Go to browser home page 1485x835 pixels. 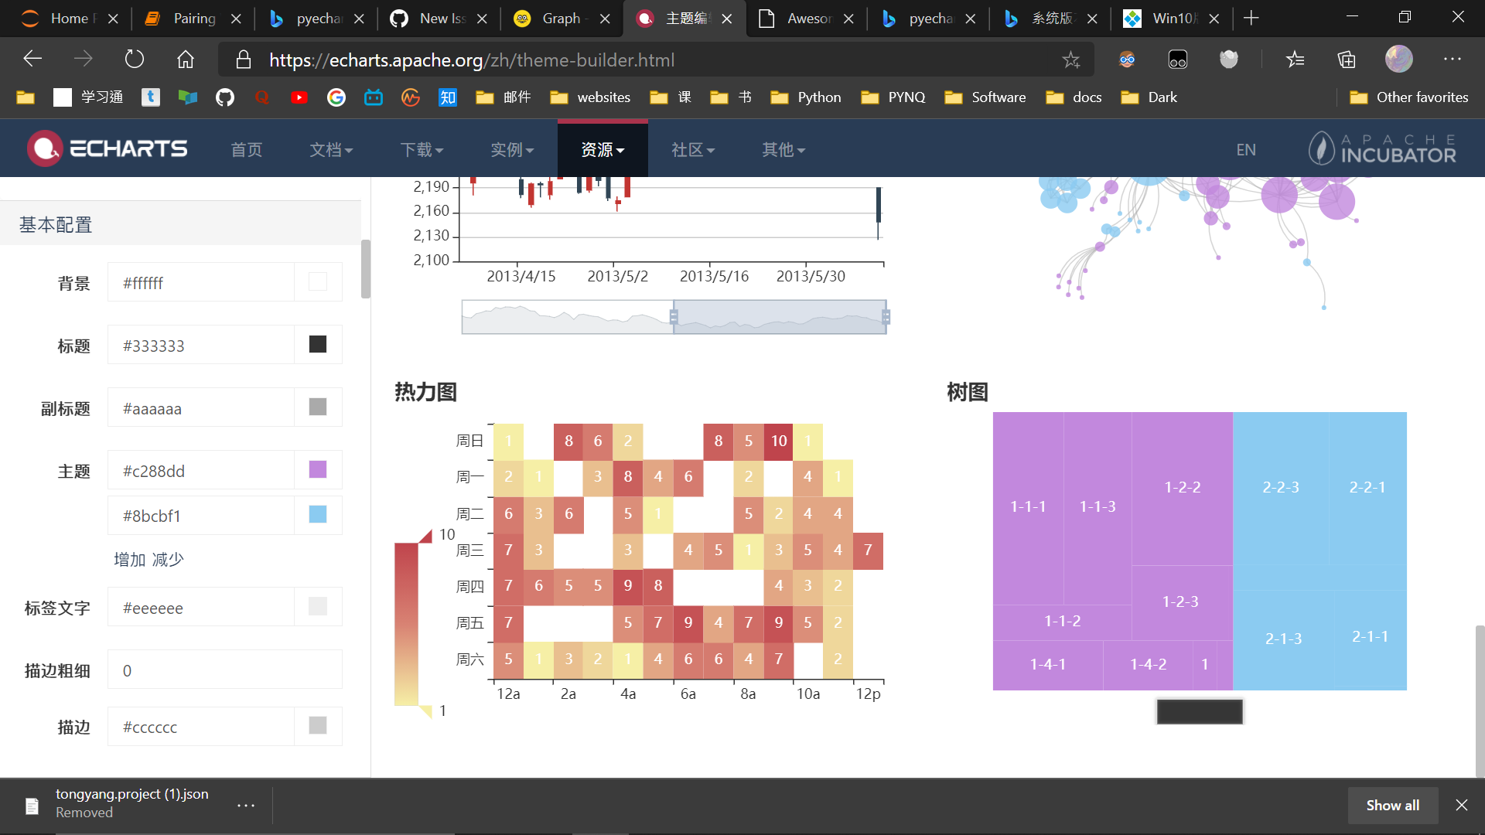(x=185, y=58)
